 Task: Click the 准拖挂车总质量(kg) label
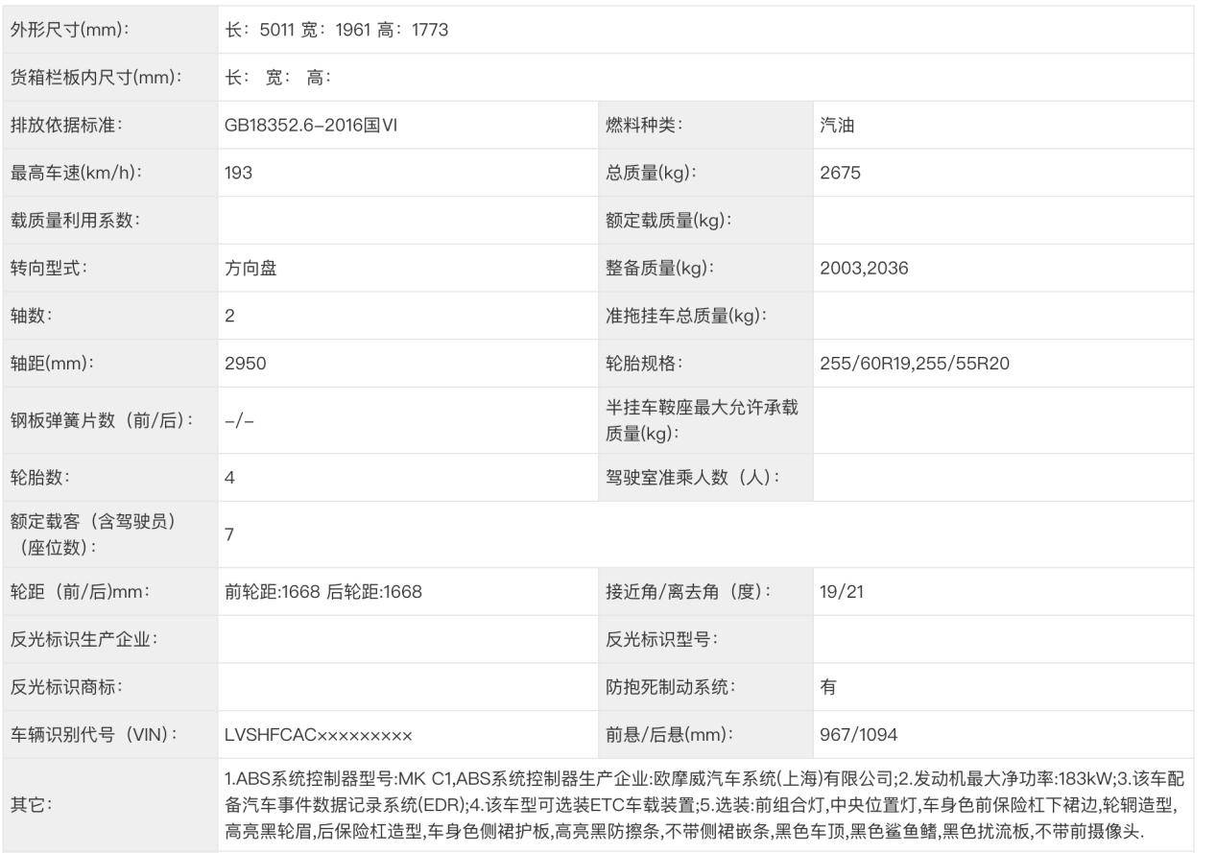686,316
